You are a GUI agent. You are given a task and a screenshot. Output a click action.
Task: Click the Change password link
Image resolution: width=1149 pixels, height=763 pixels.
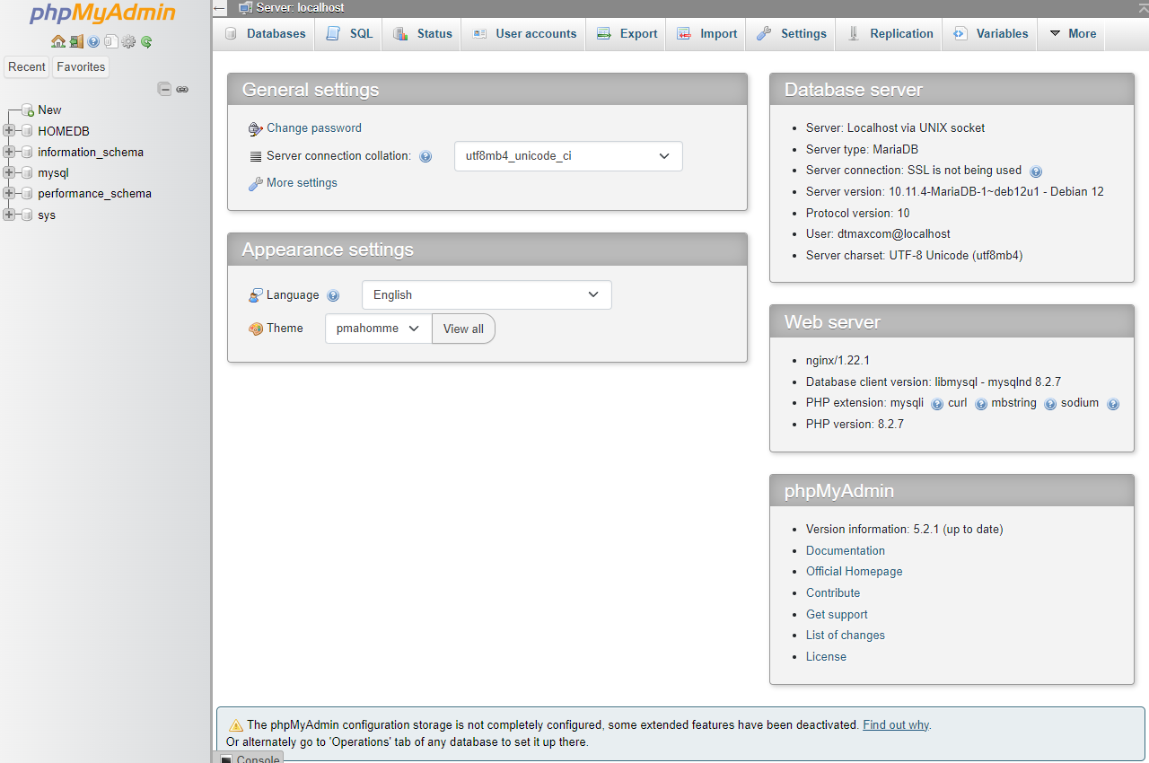pyautogui.click(x=314, y=128)
